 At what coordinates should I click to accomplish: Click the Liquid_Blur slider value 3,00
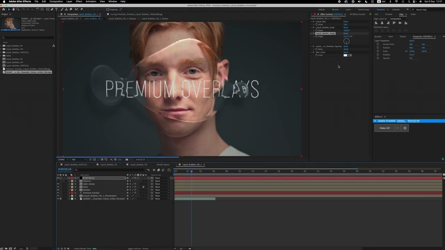point(345,25)
